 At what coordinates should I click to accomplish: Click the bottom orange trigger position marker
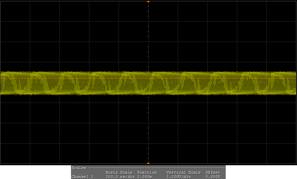(148, 163)
